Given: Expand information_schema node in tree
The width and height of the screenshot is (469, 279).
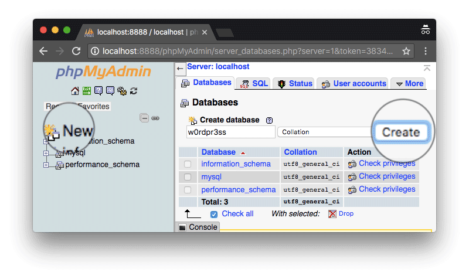Looking at the screenshot, I should [x=46, y=141].
